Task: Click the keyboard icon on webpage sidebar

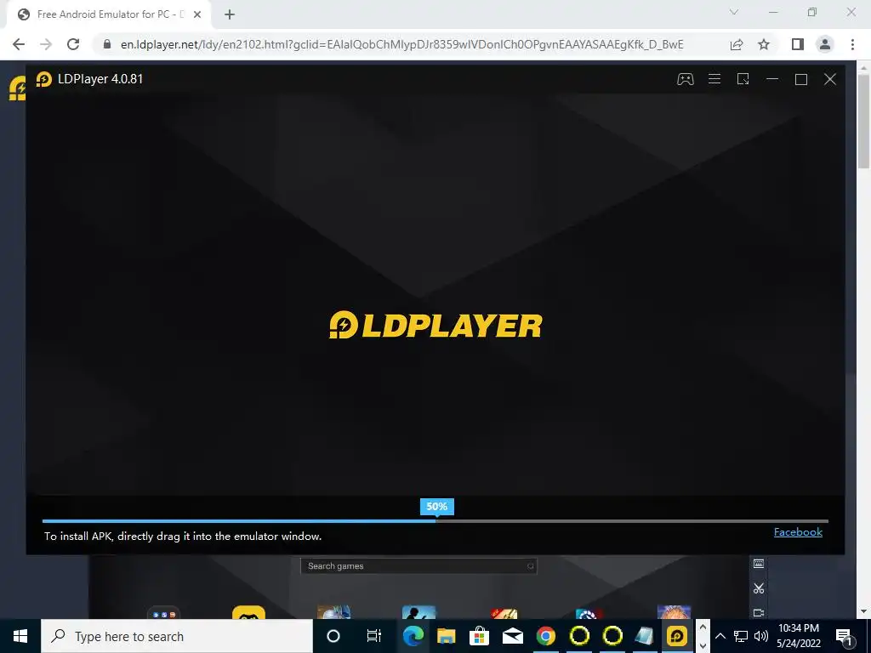Action: (x=759, y=564)
